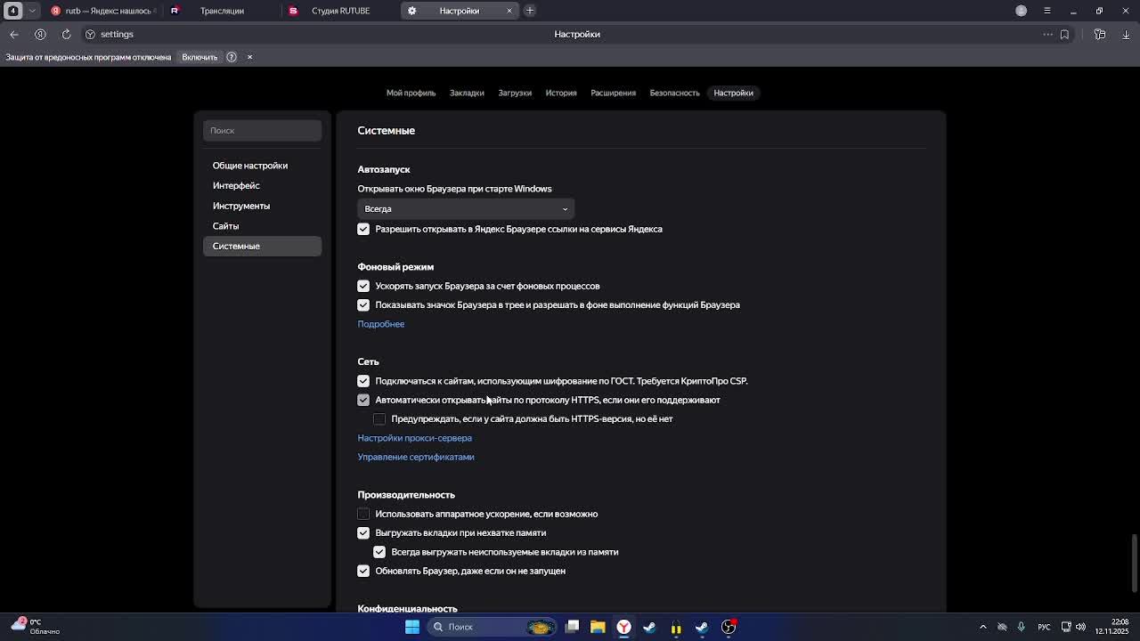Go back with the browser back arrow
The height and width of the screenshot is (641, 1140).
(x=14, y=34)
